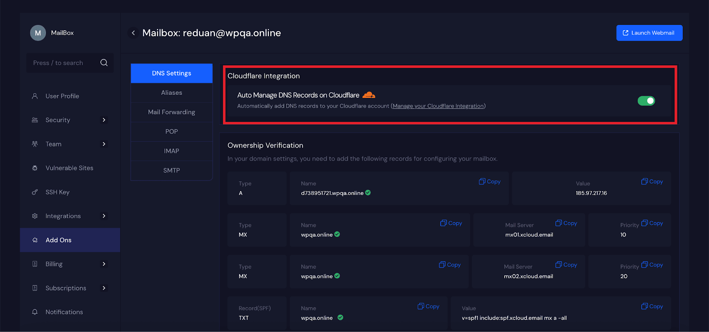This screenshot has width=709, height=332.
Task: Launch Webmail with the blue button
Action: pyautogui.click(x=649, y=33)
